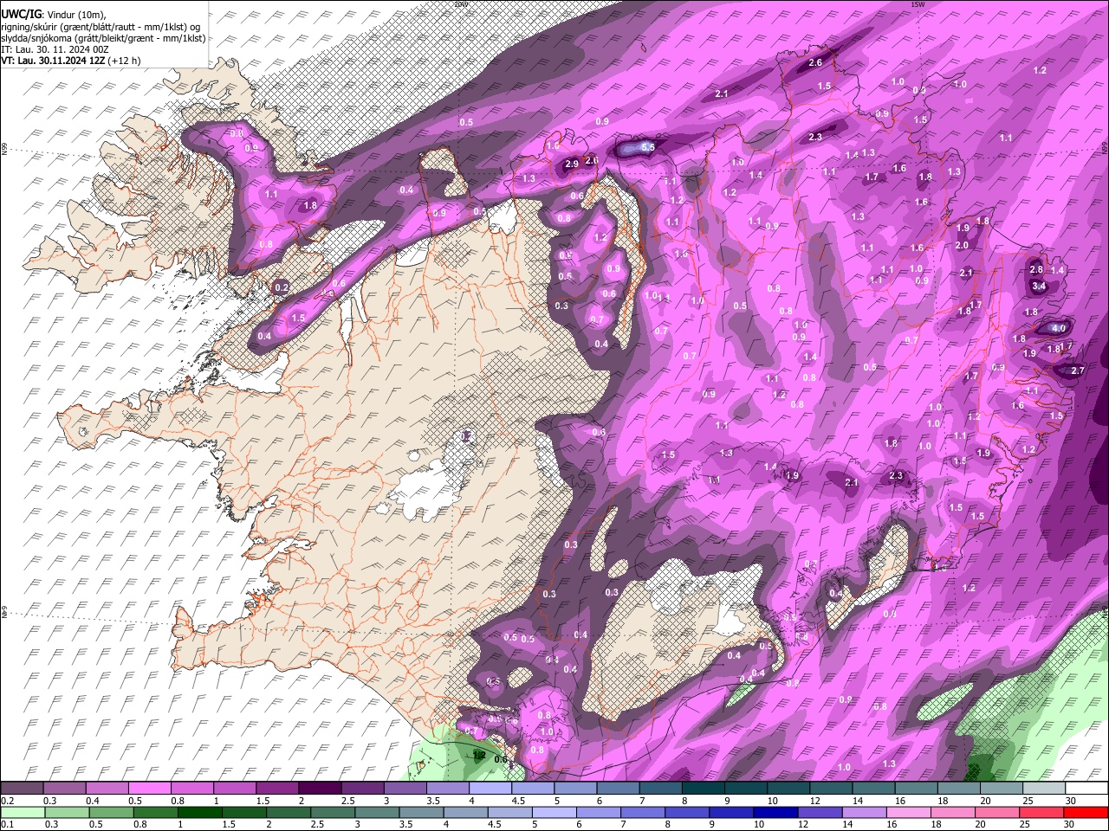Click the 3.4 value on the east coast
The height and width of the screenshot is (831, 1109).
tap(1040, 287)
